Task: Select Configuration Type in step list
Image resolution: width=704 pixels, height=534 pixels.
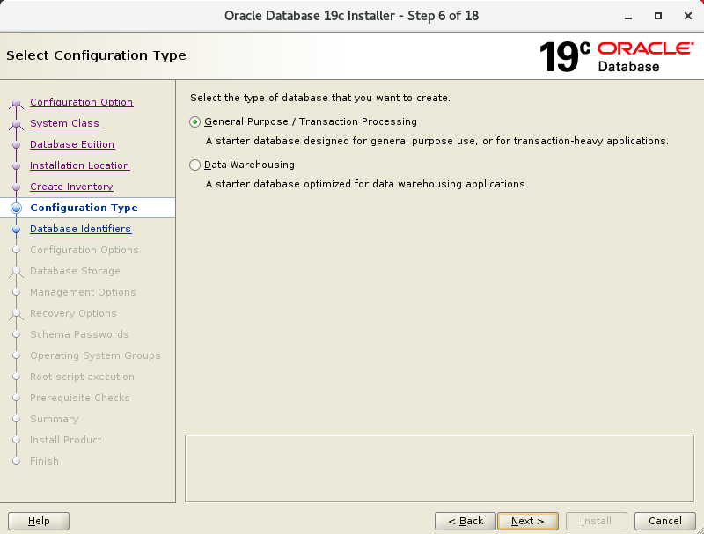Action: click(x=84, y=208)
